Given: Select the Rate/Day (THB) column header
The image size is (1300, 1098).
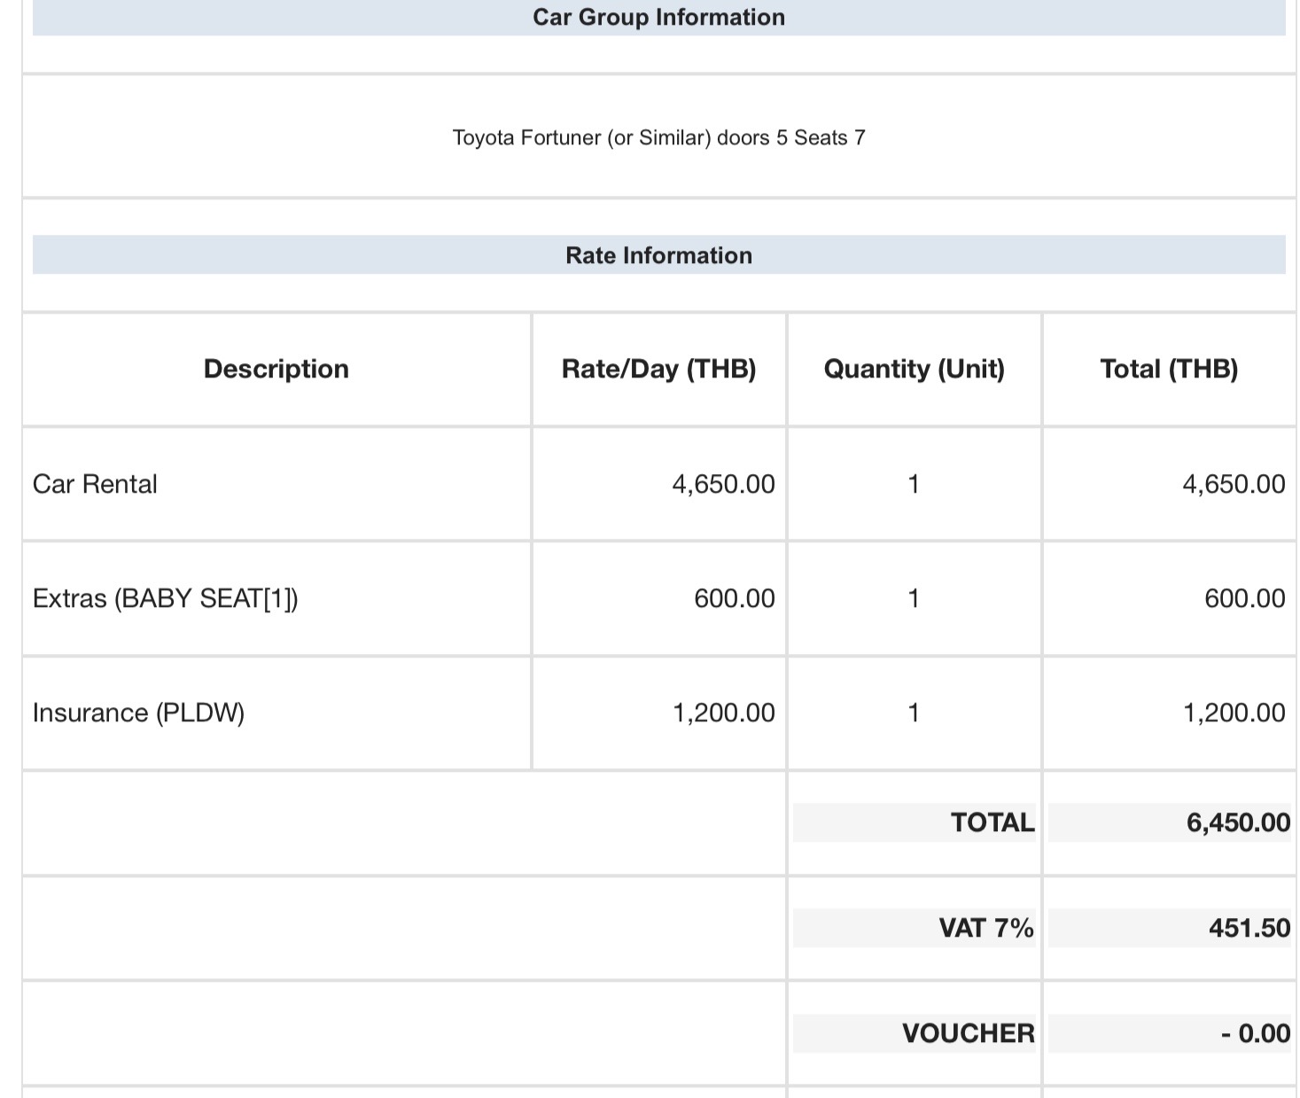Looking at the screenshot, I should 658,369.
